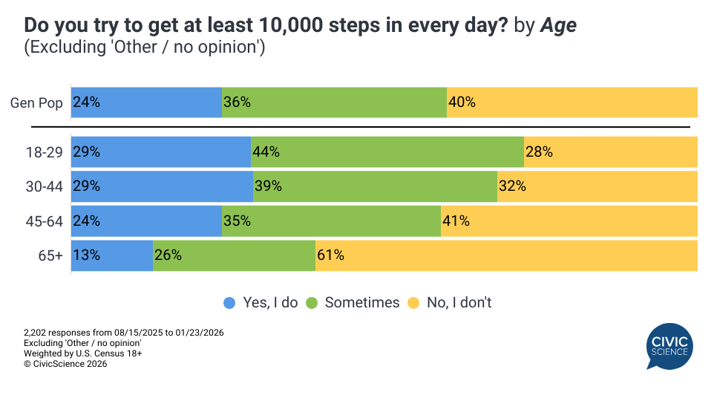
Task: Click the yellow 'No, I don't' legend dot
Action: [413, 303]
